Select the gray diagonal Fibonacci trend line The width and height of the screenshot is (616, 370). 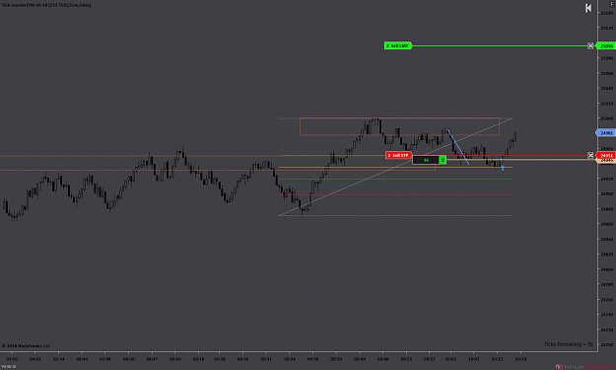395,167
